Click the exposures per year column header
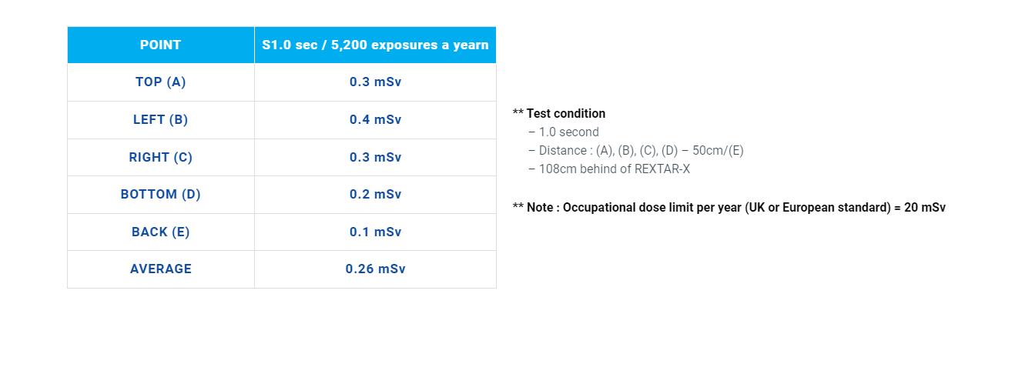The image size is (1012, 374). pos(375,45)
